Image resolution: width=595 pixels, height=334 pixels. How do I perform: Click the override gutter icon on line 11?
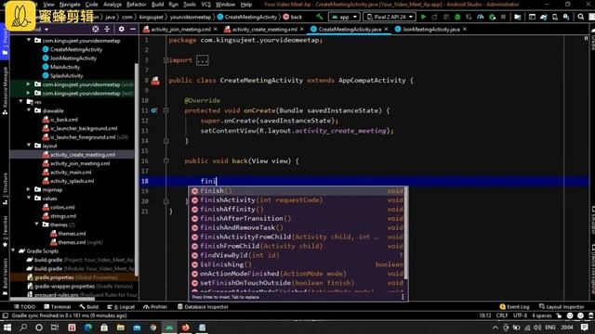[x=153, y=110]
